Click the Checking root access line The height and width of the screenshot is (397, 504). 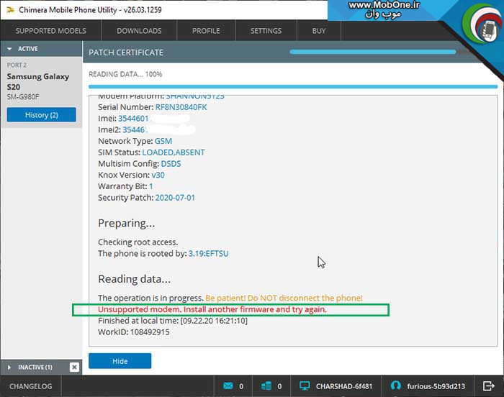click(x=138, y=242)
